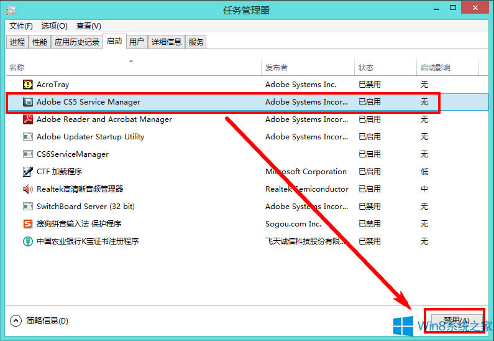
Task: Minimize the 任务管理器 window
Action: point(436,9)
